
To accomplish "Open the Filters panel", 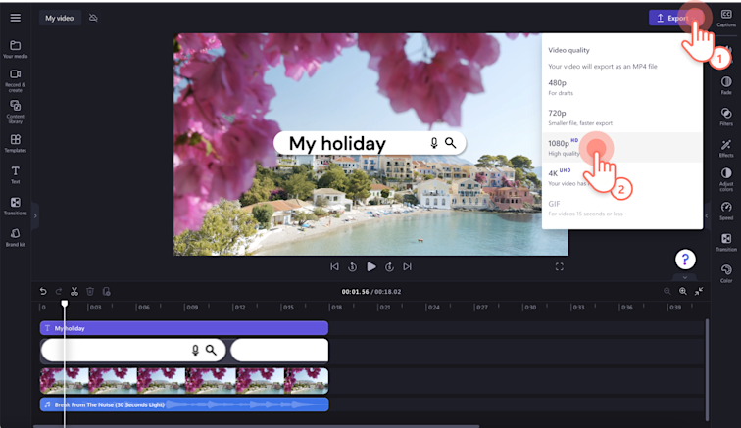I will 726,117.
